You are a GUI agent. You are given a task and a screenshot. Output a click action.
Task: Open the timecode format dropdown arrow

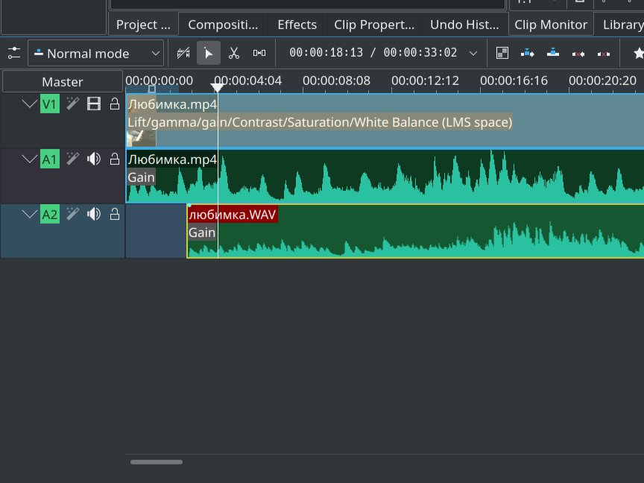pos(473,54)
